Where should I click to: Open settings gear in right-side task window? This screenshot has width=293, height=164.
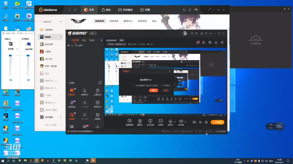[285, 9]
